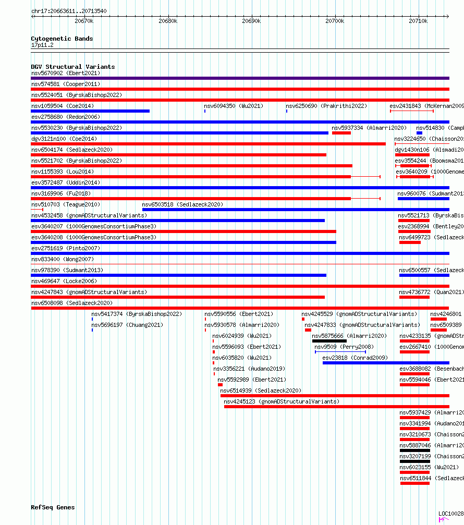Open nsv3169906 (Fu2018) variant
This screenshot has width=464, height=525.
(61, 193)
